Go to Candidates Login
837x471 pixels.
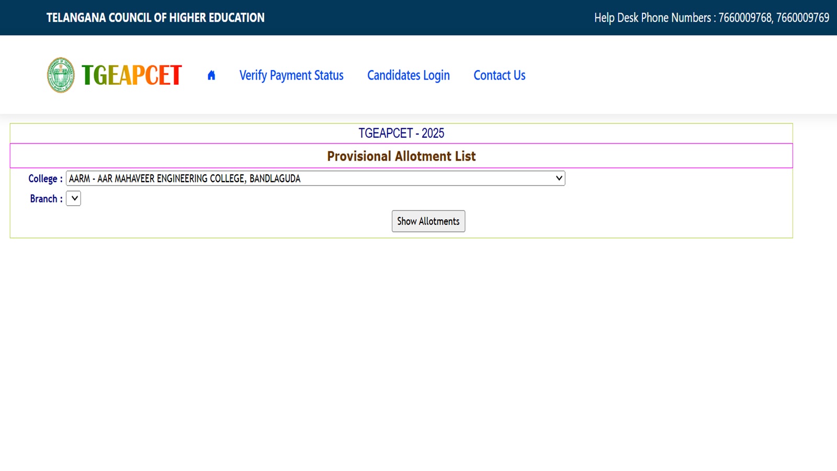click(x=409, y=75)
